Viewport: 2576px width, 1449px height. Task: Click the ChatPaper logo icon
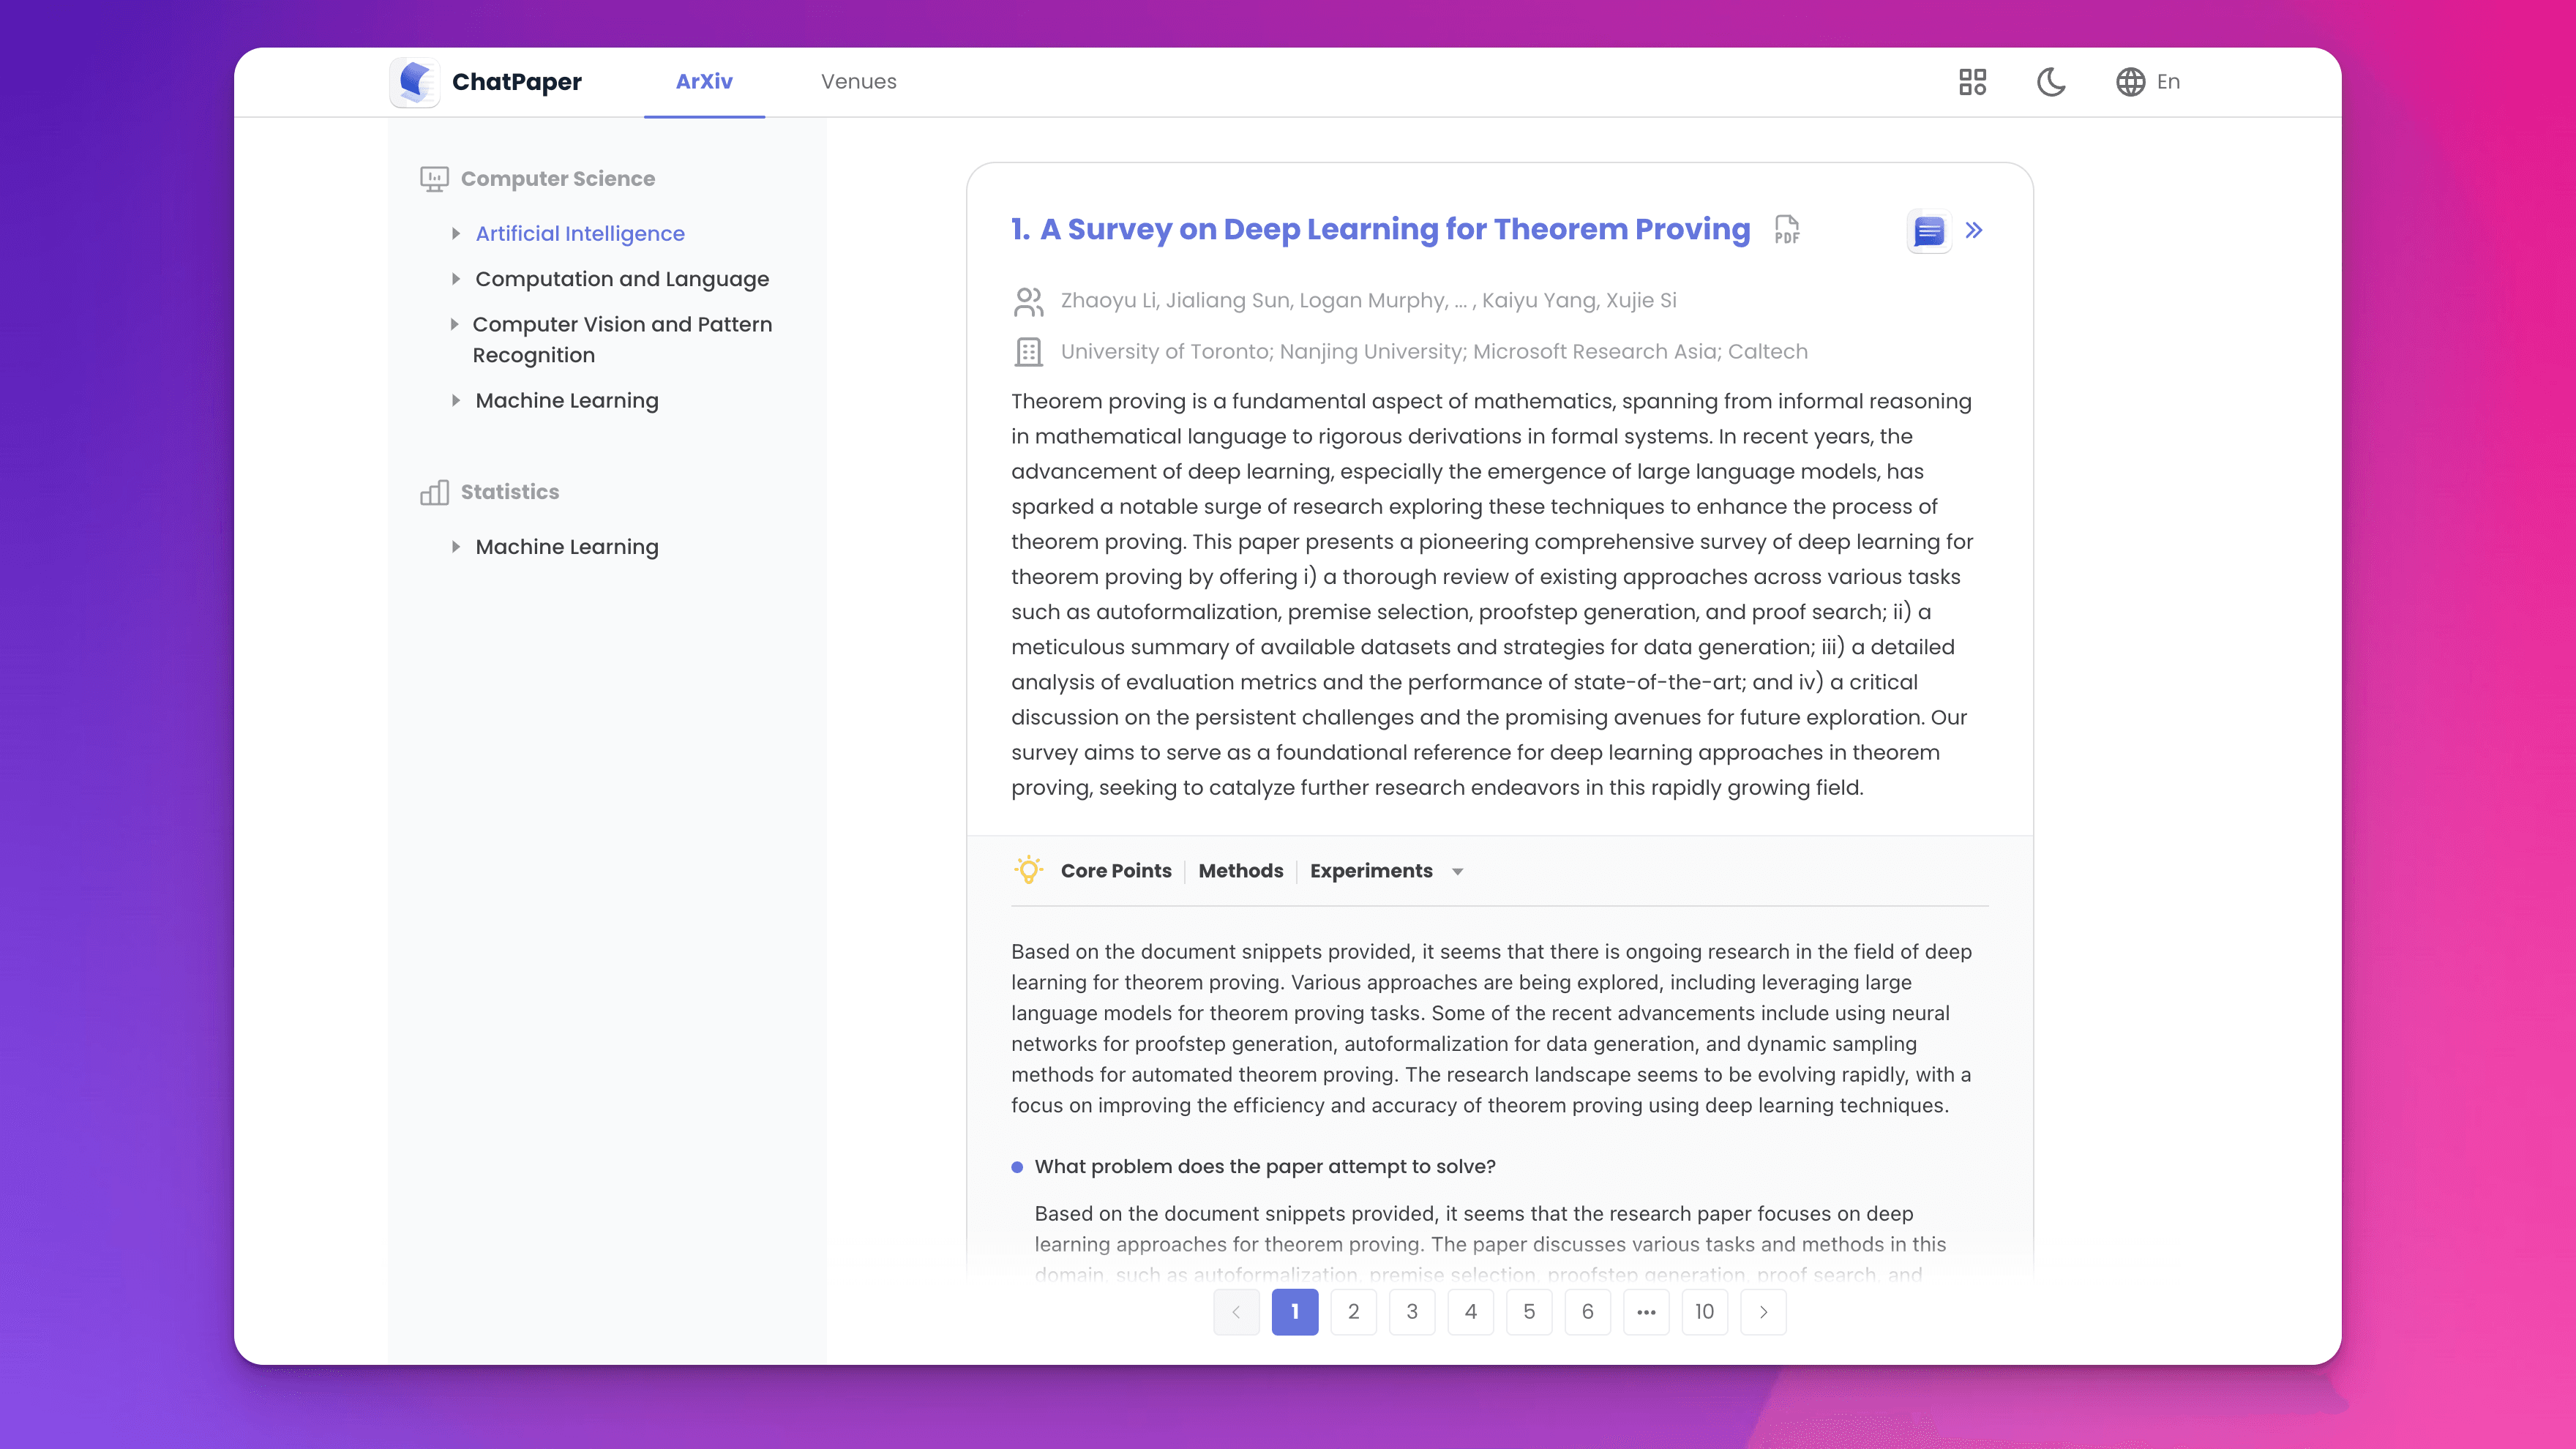click(x=415, y=82)
